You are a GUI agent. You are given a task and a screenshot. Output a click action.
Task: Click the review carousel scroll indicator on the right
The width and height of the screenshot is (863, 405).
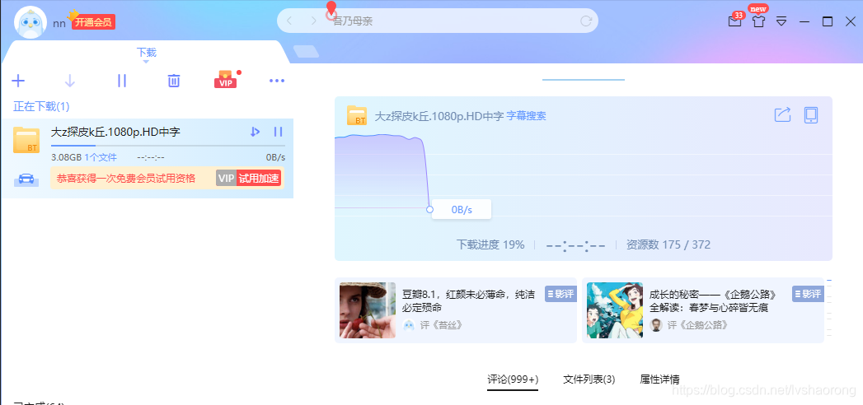[x=829, y=308]
